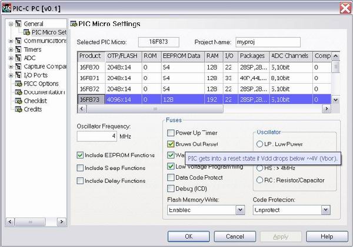Click the Capture Compare folder icon
Viewport: 353px width, 247px height.
pos(18,67)
